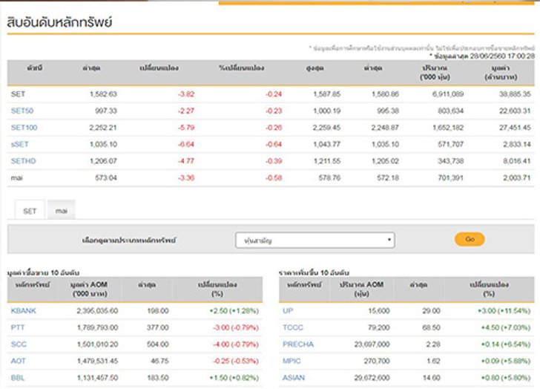Open the BBL stock link
540x389 pixels.
tap(18, 378)
